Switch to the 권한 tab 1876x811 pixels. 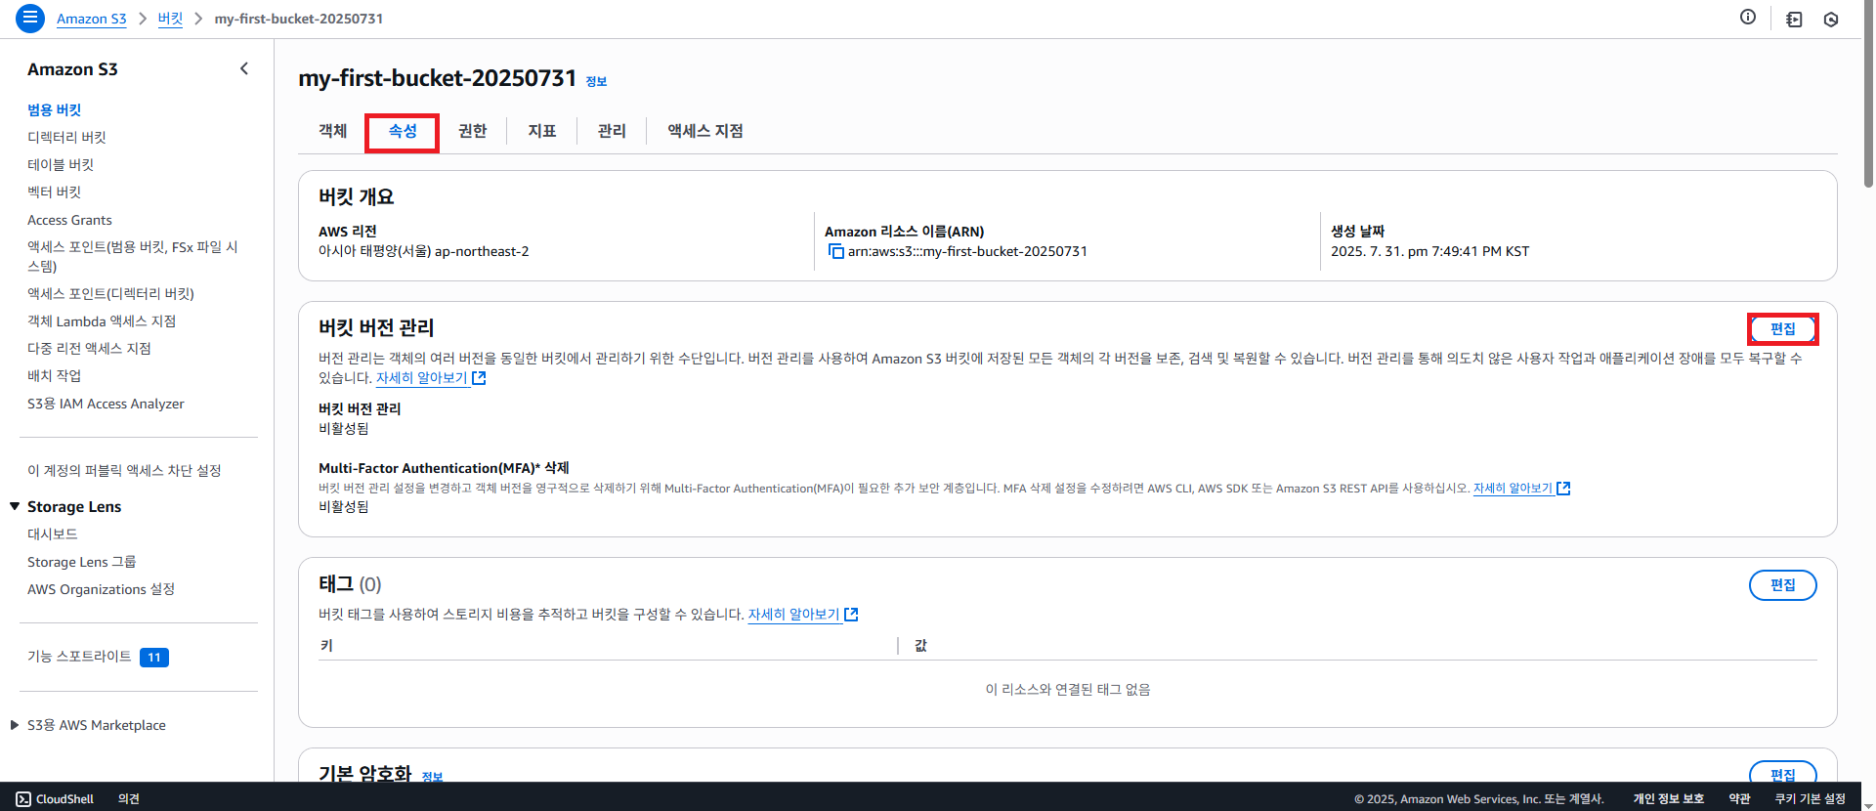473,131
